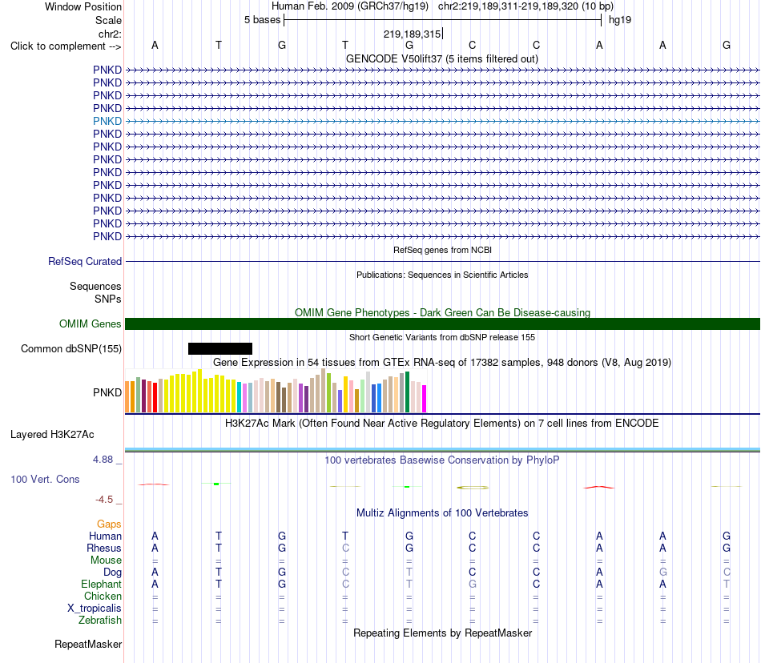
Task: Click the -4.5 conservation scale value
Action: (104, 499)
